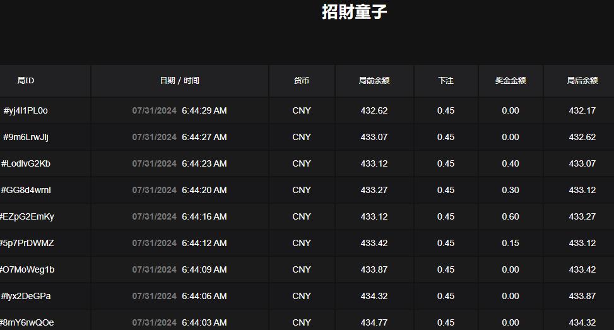Open round #yj4l1PL0o details
Viewport: 614px width, 330px height.
click(x=26, y=110)
